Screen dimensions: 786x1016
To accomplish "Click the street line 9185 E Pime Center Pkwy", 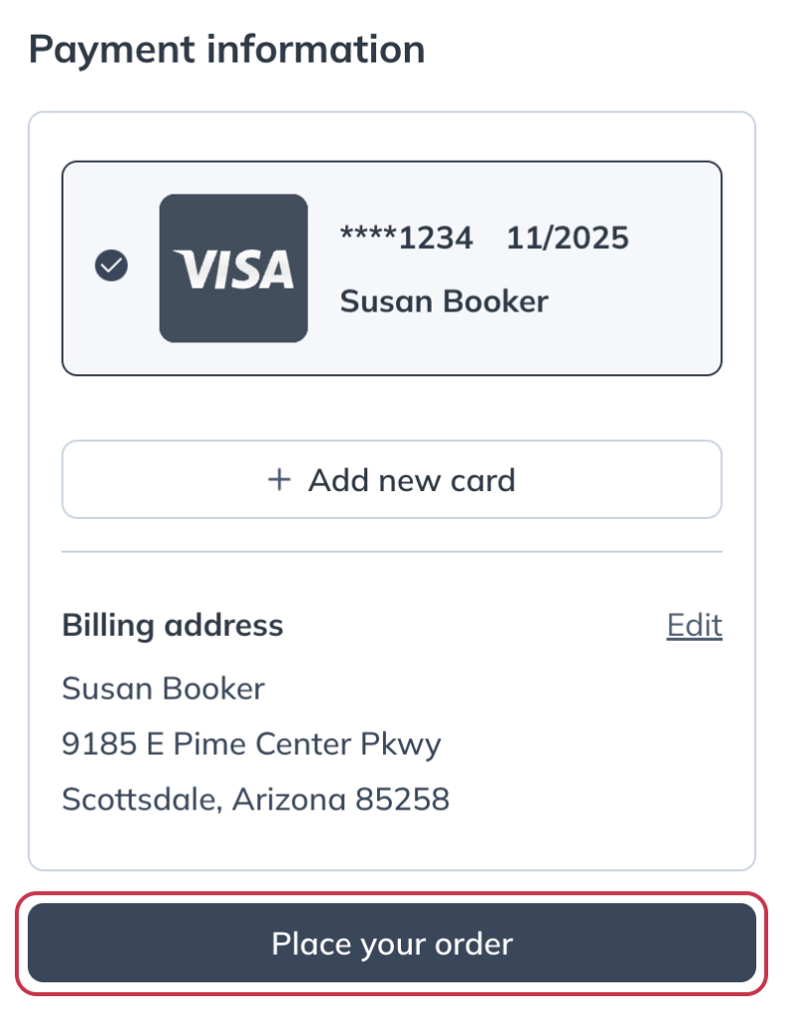I will point(251,744).
